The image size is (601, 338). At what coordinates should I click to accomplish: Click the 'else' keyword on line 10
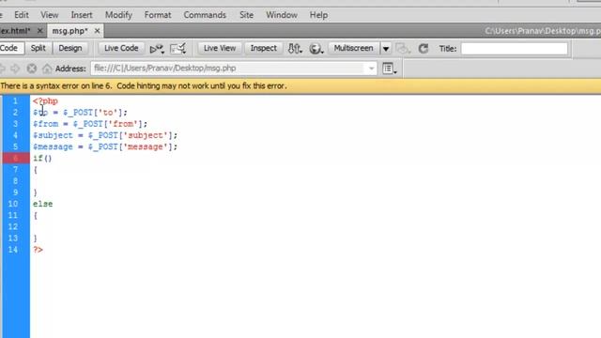42,204
